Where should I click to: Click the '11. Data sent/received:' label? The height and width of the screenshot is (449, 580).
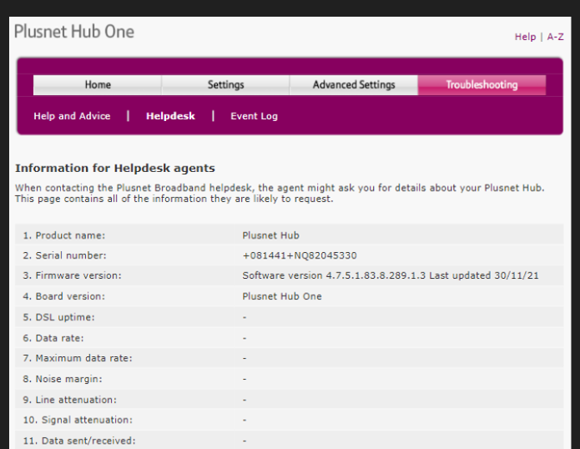pyautogui.click(x=79, y=441)
